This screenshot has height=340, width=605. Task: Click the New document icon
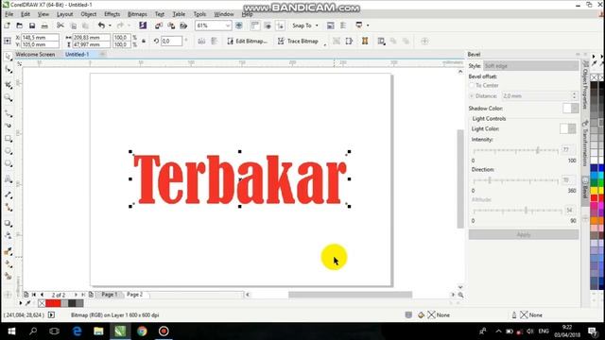click(8, 25)
